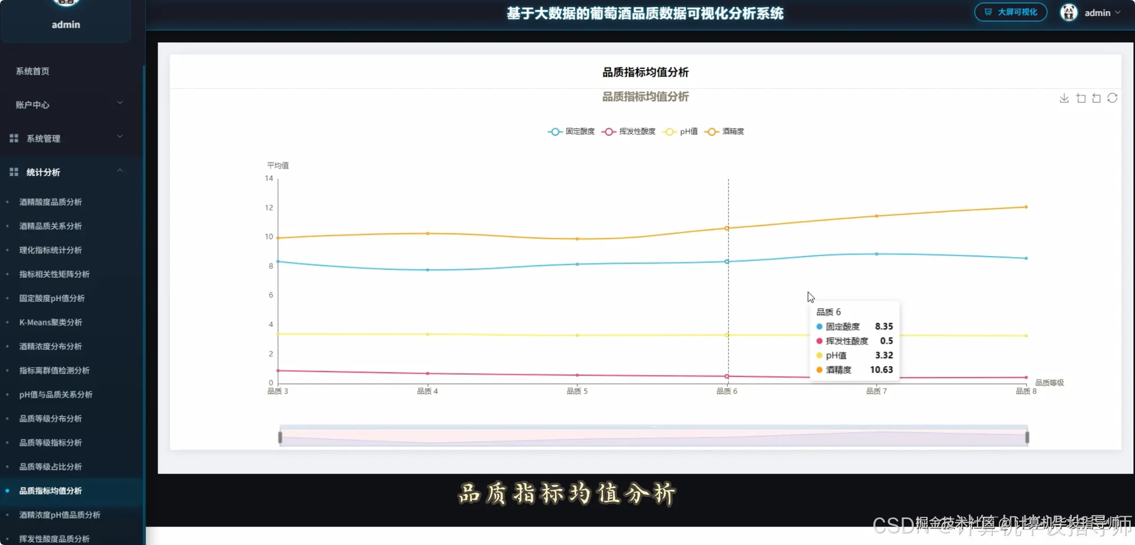Click the 8.35 value in the tooltip
The height and width of the screenshot is (545, 1135).
click(884, 326)
